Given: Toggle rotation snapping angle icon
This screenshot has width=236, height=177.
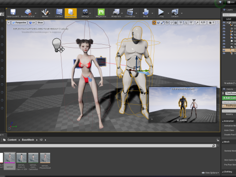Looking at the screenshot, I should [x=186, y=23].
